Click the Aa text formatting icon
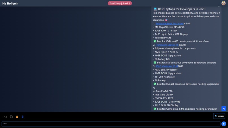228x128 pixels. tap(5, 117)
